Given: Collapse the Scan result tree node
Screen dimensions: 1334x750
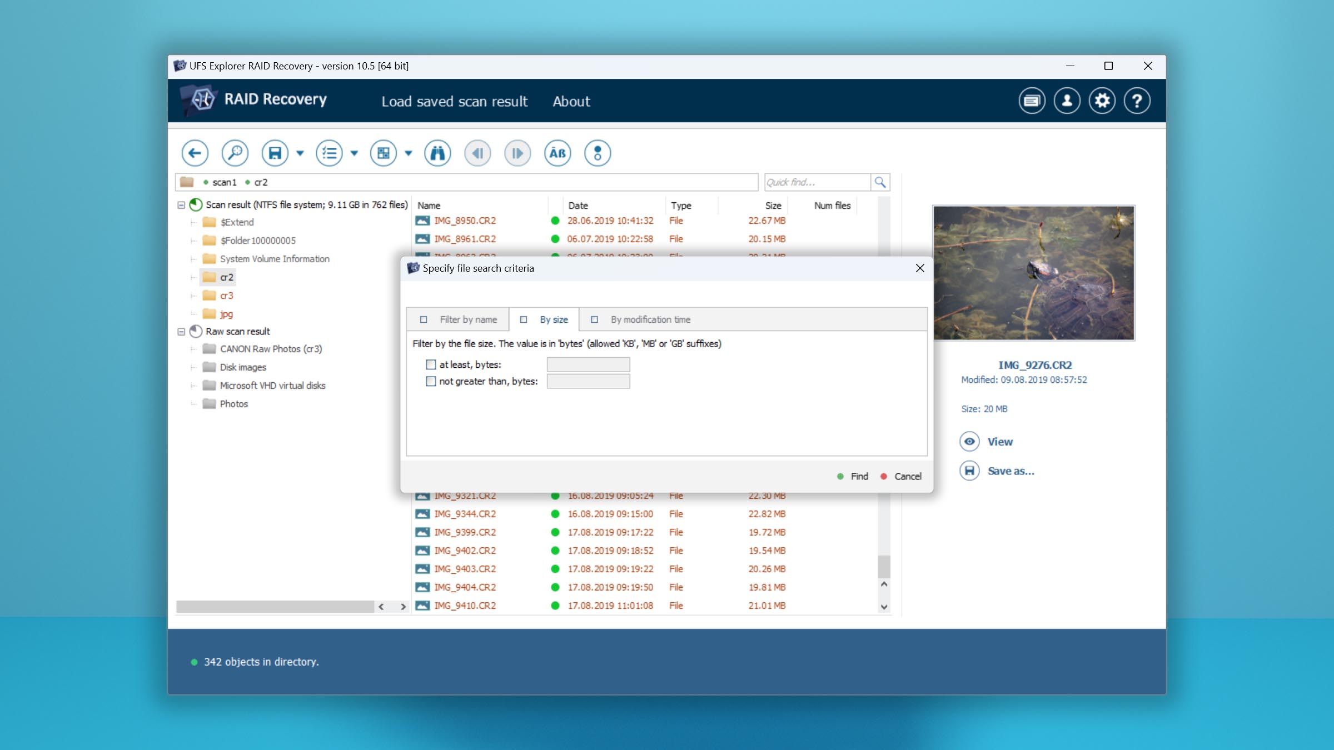Looking at the screenshot, I should [181, 205].
